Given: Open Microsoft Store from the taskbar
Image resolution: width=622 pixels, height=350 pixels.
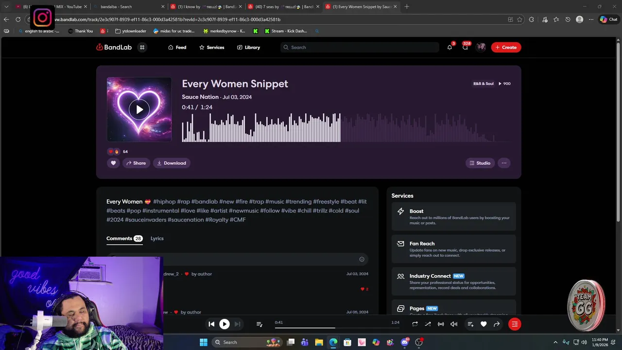Looking at the screenshot, I should (347, 342).
